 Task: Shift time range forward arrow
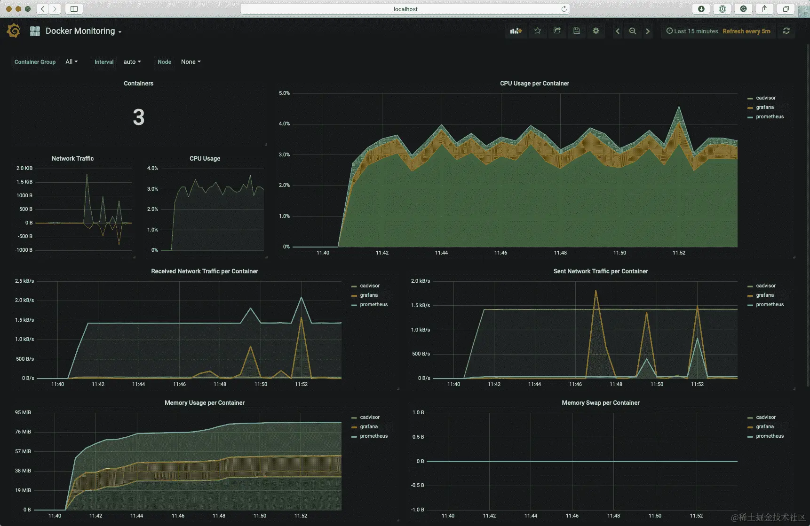[x=648, y=31]
